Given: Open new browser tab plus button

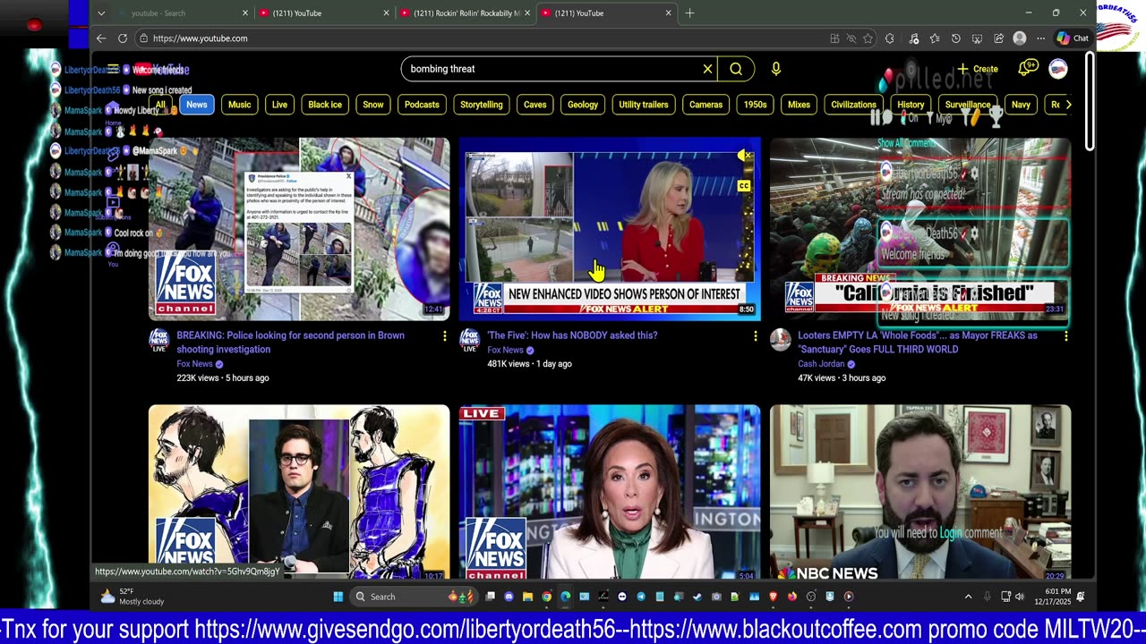Looking at the screenshot, I should point(689,13).
